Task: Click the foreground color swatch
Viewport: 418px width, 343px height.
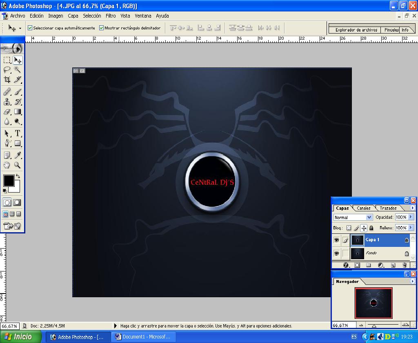Action: point(9,180)
